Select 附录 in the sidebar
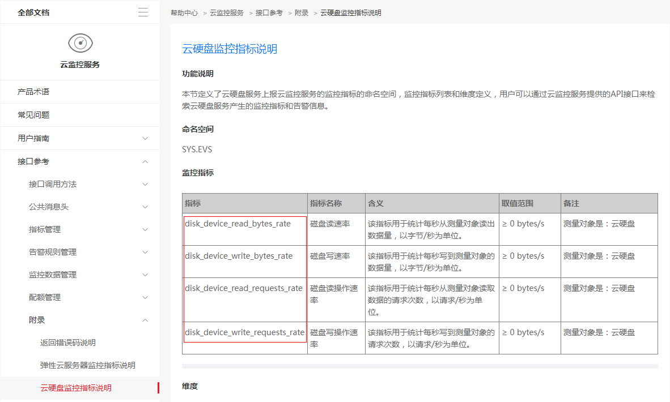670x402 pixels. (x=37, y=320)
